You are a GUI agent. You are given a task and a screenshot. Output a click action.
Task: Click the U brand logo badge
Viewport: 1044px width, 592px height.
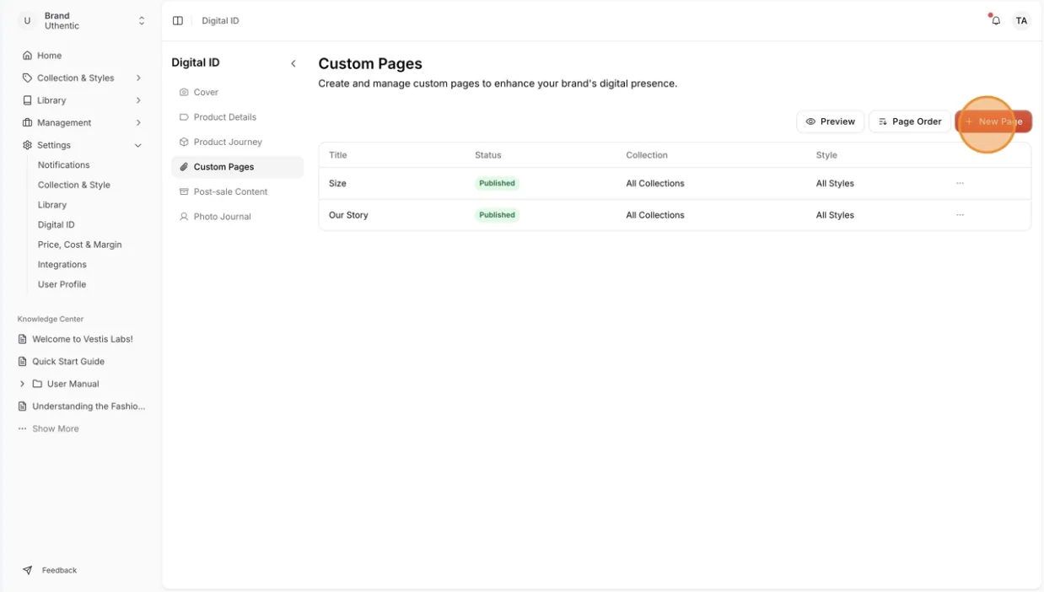point(27,21)
